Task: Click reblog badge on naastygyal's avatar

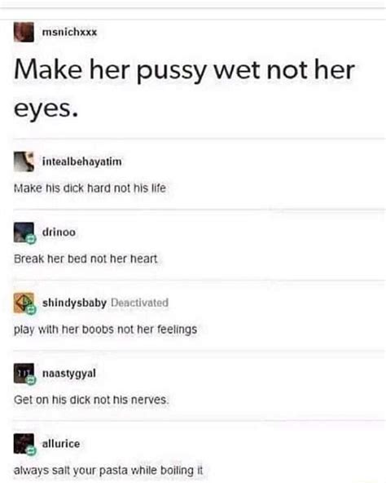Action: pos(31,380)
